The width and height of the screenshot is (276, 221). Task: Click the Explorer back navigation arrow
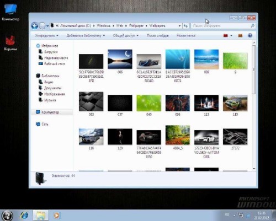click(35, 26)
